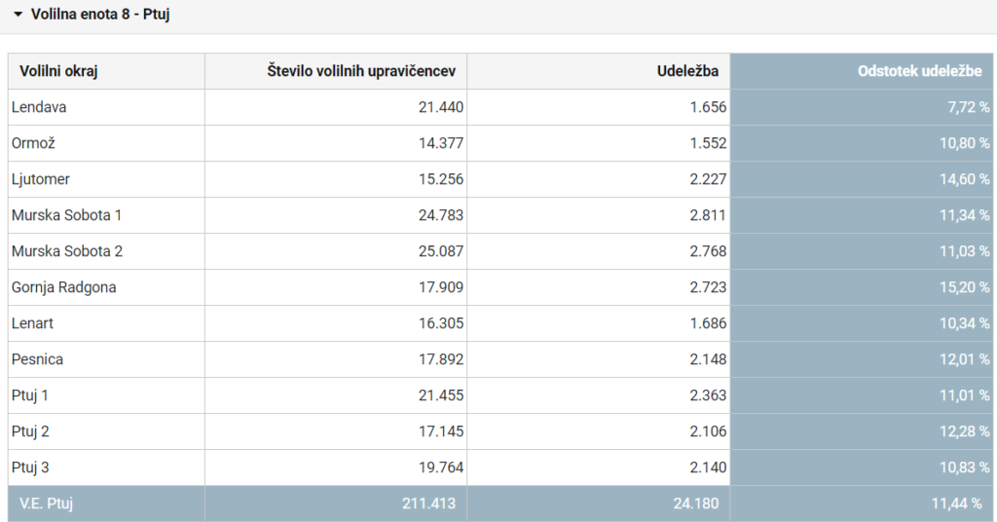Click turnout value 1.686 for Lenart
The height and width of the screenshot is (522, 997).
click(x=708, y=323)
